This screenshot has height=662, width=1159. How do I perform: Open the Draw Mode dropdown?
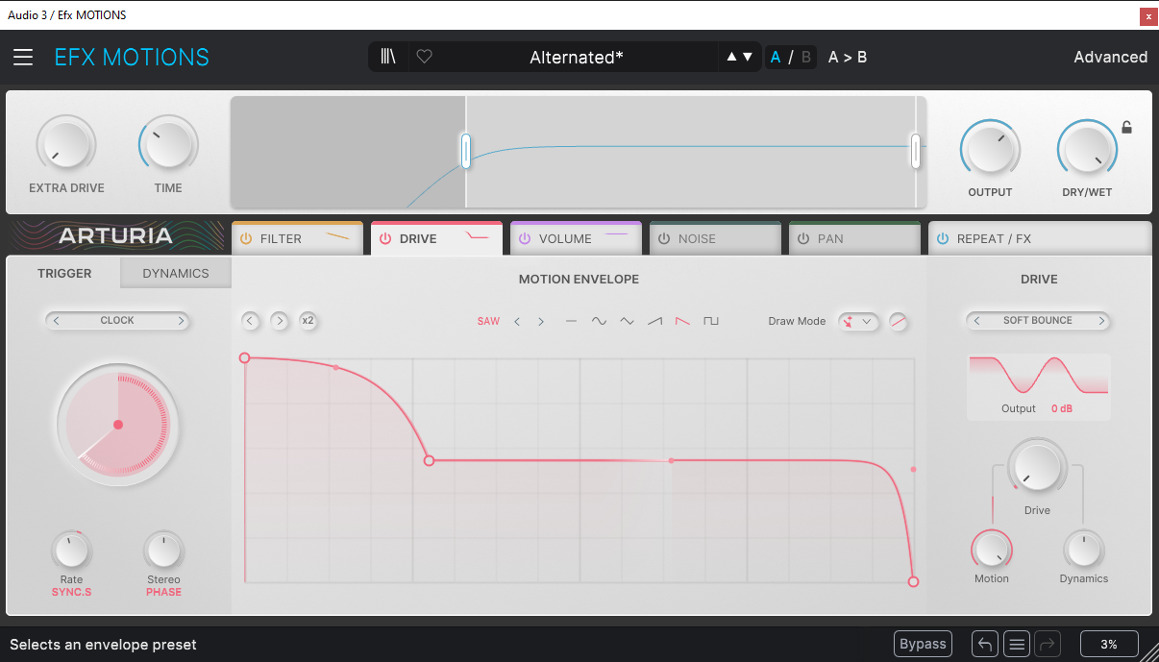click(858, 321)
